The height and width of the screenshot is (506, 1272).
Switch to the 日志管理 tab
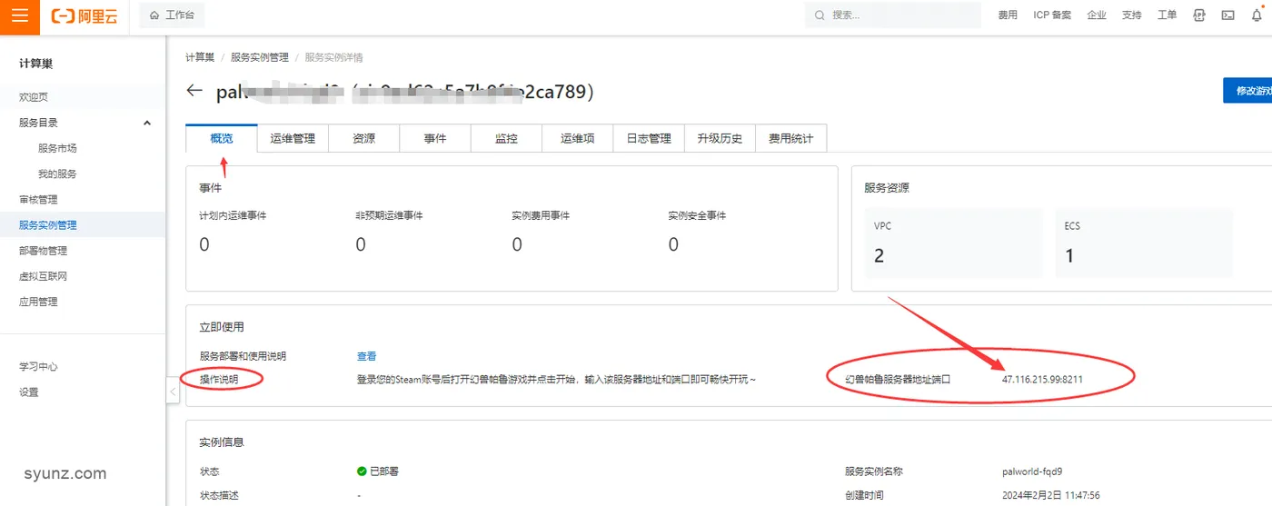(x=649, y=138)
